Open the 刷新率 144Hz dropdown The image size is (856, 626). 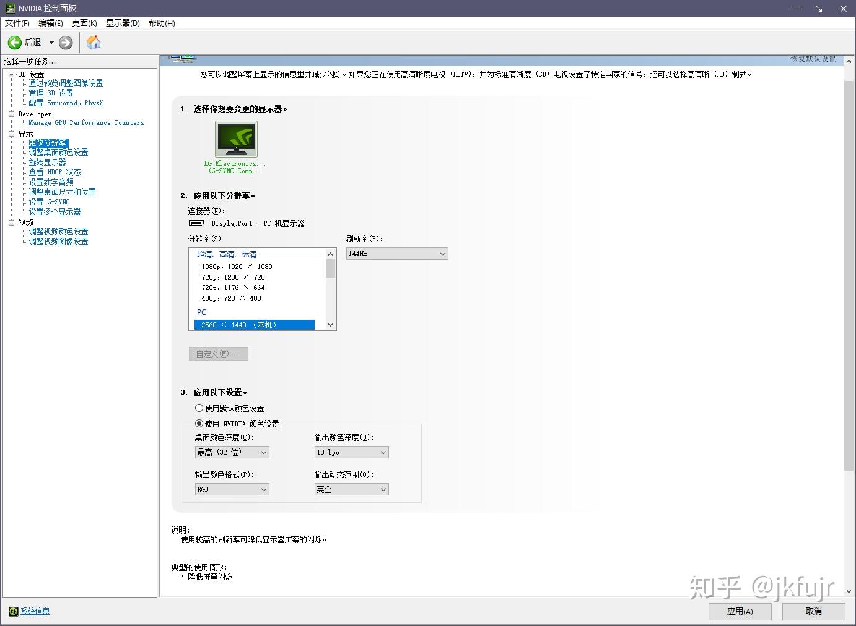coord(397,254)
